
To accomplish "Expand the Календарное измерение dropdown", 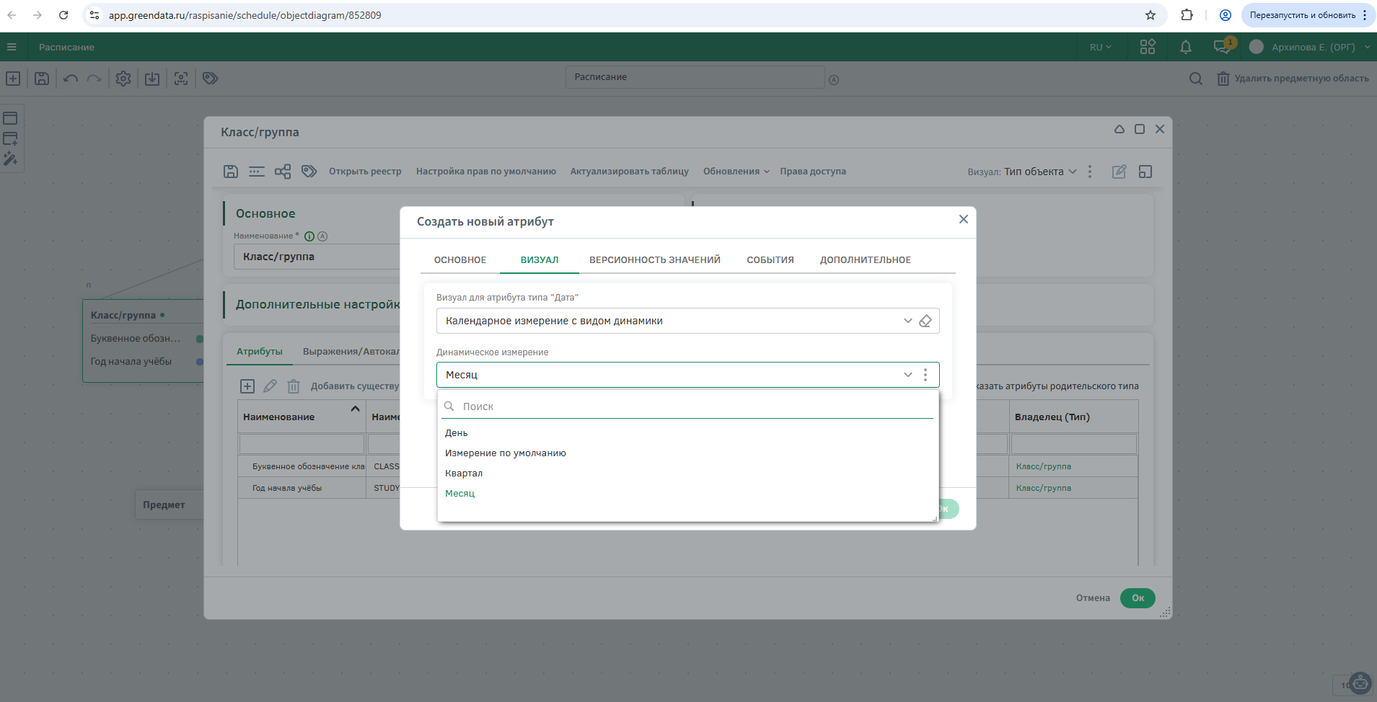I will 907,321.
